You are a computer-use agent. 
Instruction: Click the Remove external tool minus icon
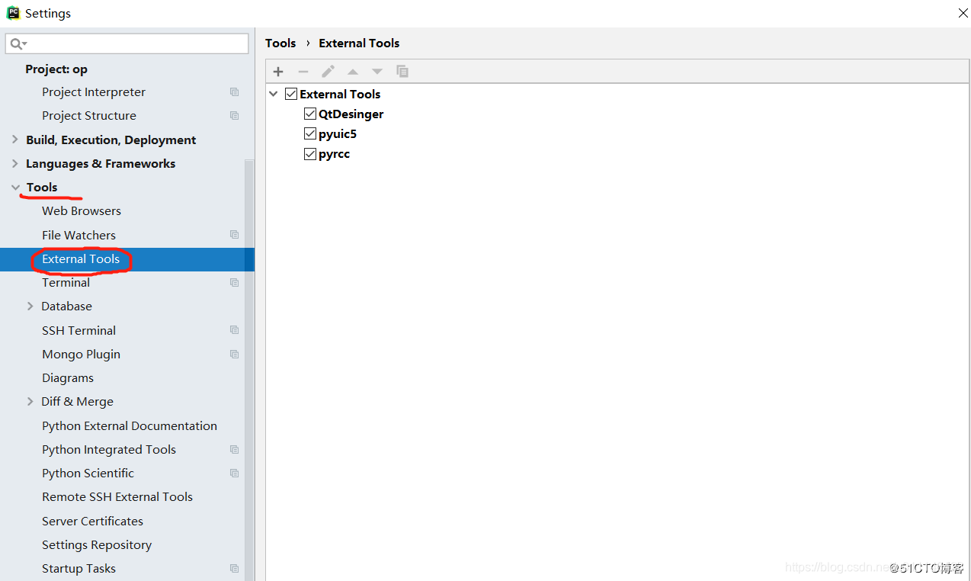click(303, 71)
